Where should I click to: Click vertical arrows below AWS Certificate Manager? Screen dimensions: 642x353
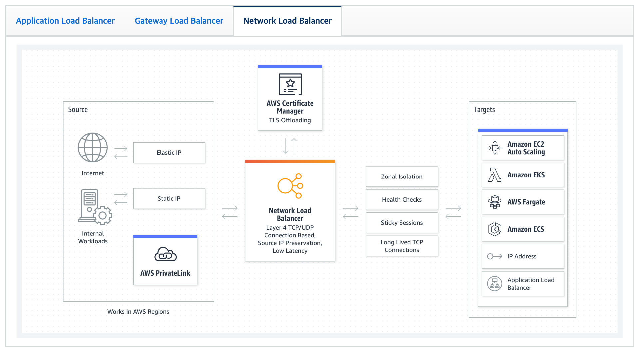coord(290,146)
